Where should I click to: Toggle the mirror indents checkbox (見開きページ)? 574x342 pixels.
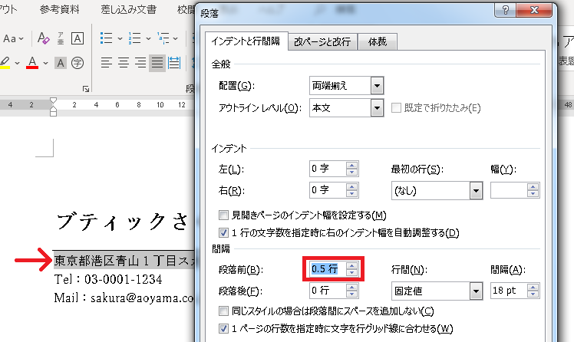click(x=224, y=215)
